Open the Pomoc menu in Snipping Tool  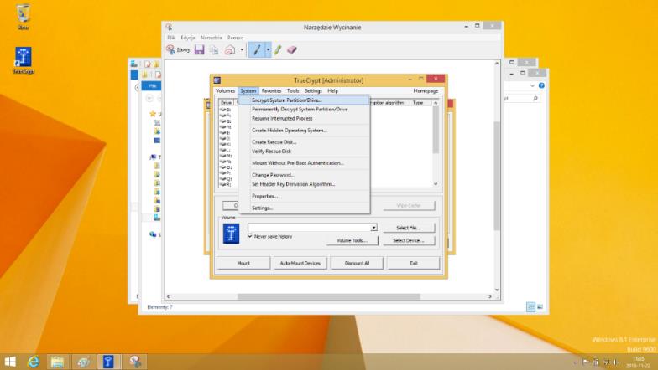(x=235, y=38)
